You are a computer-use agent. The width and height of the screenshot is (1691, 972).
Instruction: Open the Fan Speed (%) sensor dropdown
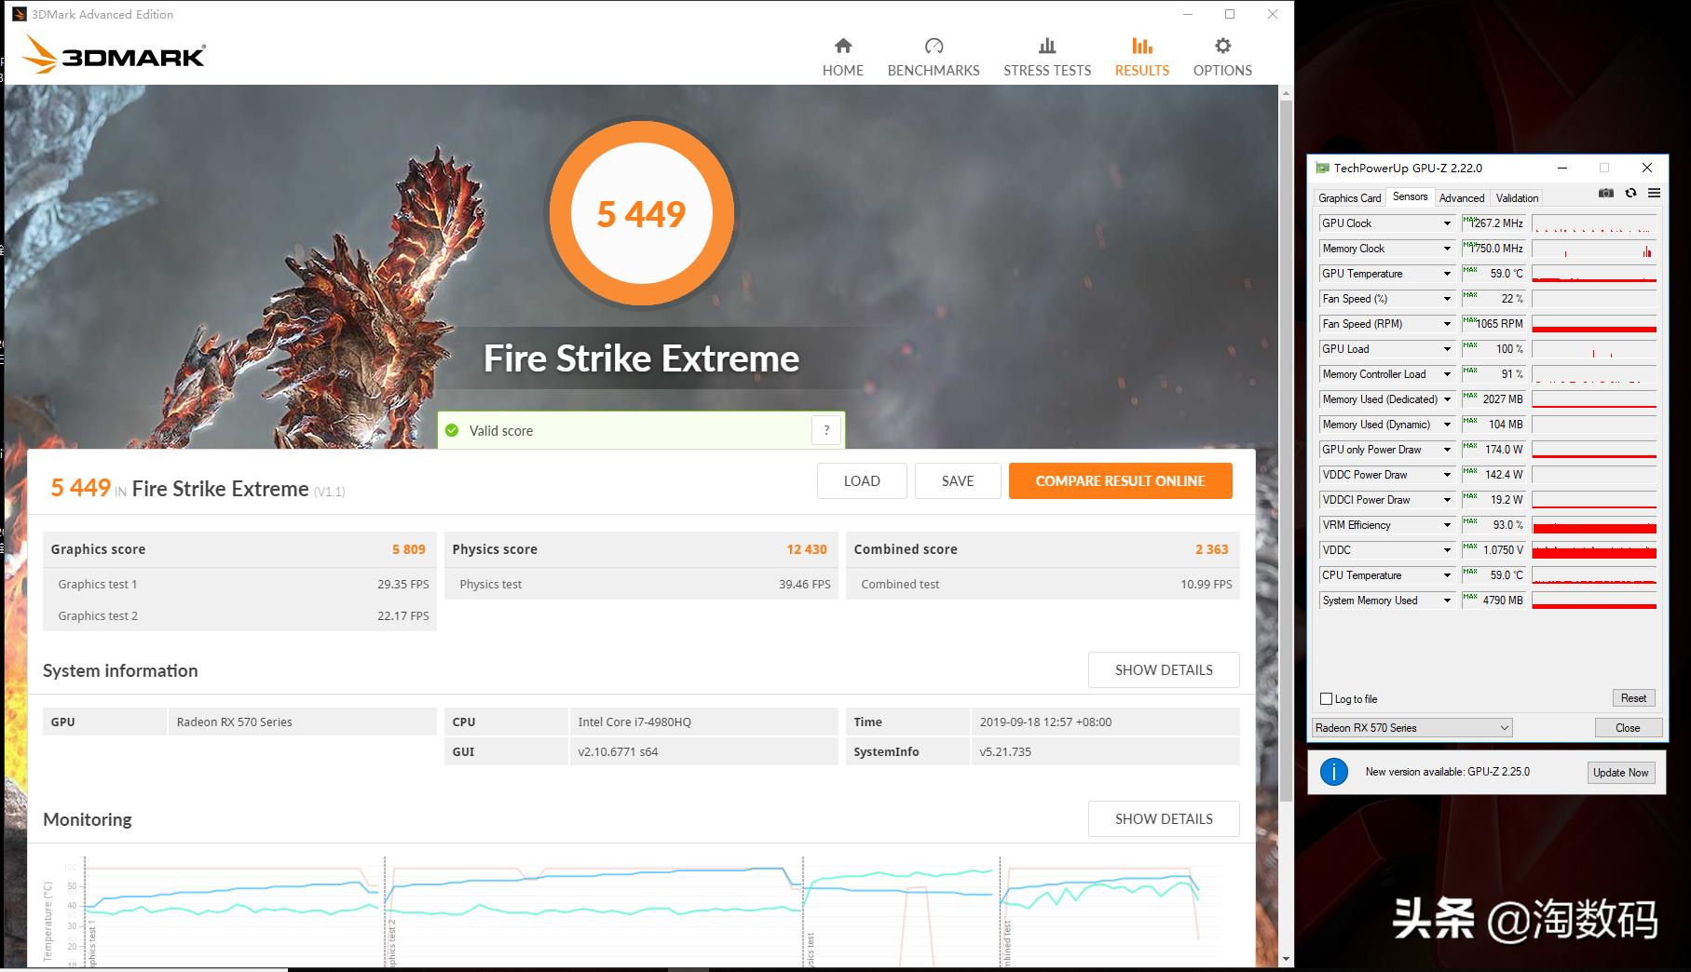tap(1447, 299)
